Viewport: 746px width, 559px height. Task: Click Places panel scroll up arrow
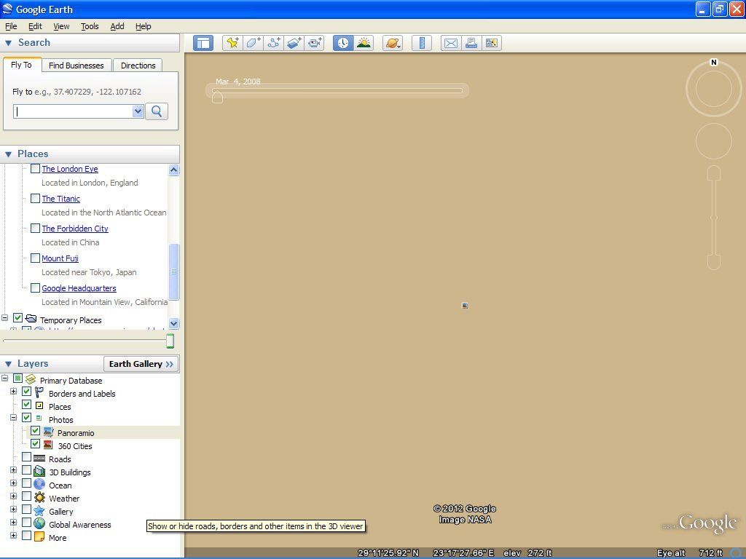click(173, 170)
